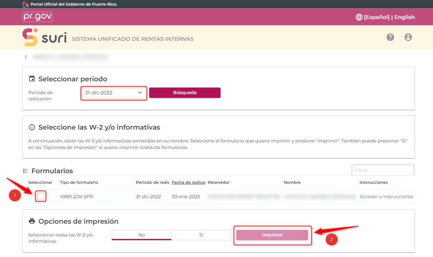Click the back chevron arrow icon
This screenshot has width=433, height=257.
(26, 57)
